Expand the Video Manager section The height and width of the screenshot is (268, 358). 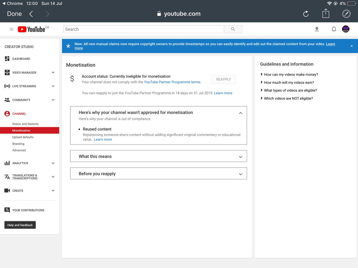pos(53,72)
